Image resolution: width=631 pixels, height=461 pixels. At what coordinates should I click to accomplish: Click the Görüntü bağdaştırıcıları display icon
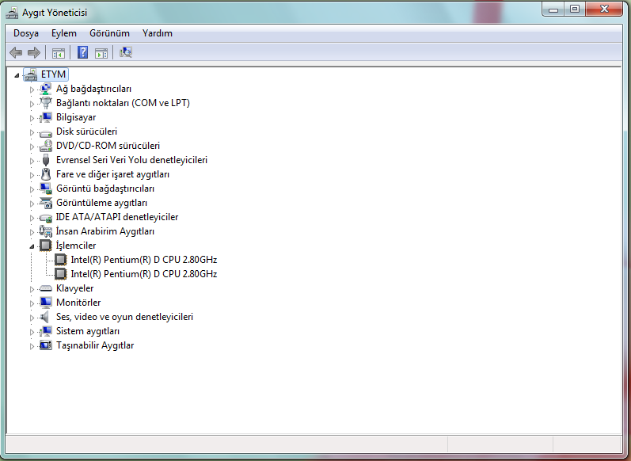pos(45,189)
